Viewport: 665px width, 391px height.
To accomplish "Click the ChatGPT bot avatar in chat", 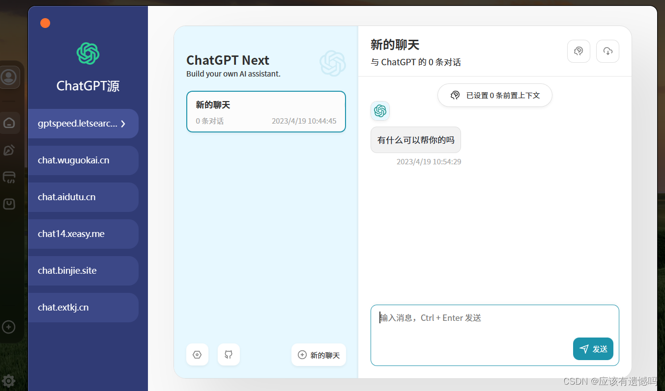I will 380,111.
